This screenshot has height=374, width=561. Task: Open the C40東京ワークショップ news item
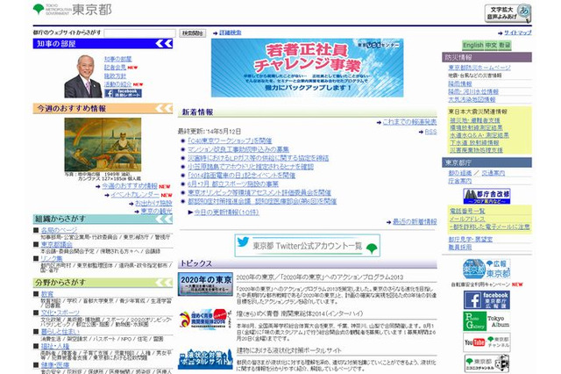230,140
